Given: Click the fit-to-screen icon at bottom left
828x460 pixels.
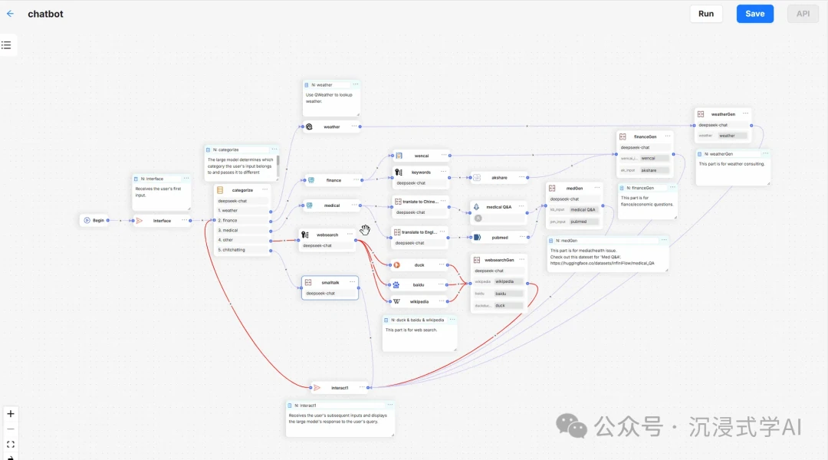Looking at the screenshot, I should click(11, 443).
